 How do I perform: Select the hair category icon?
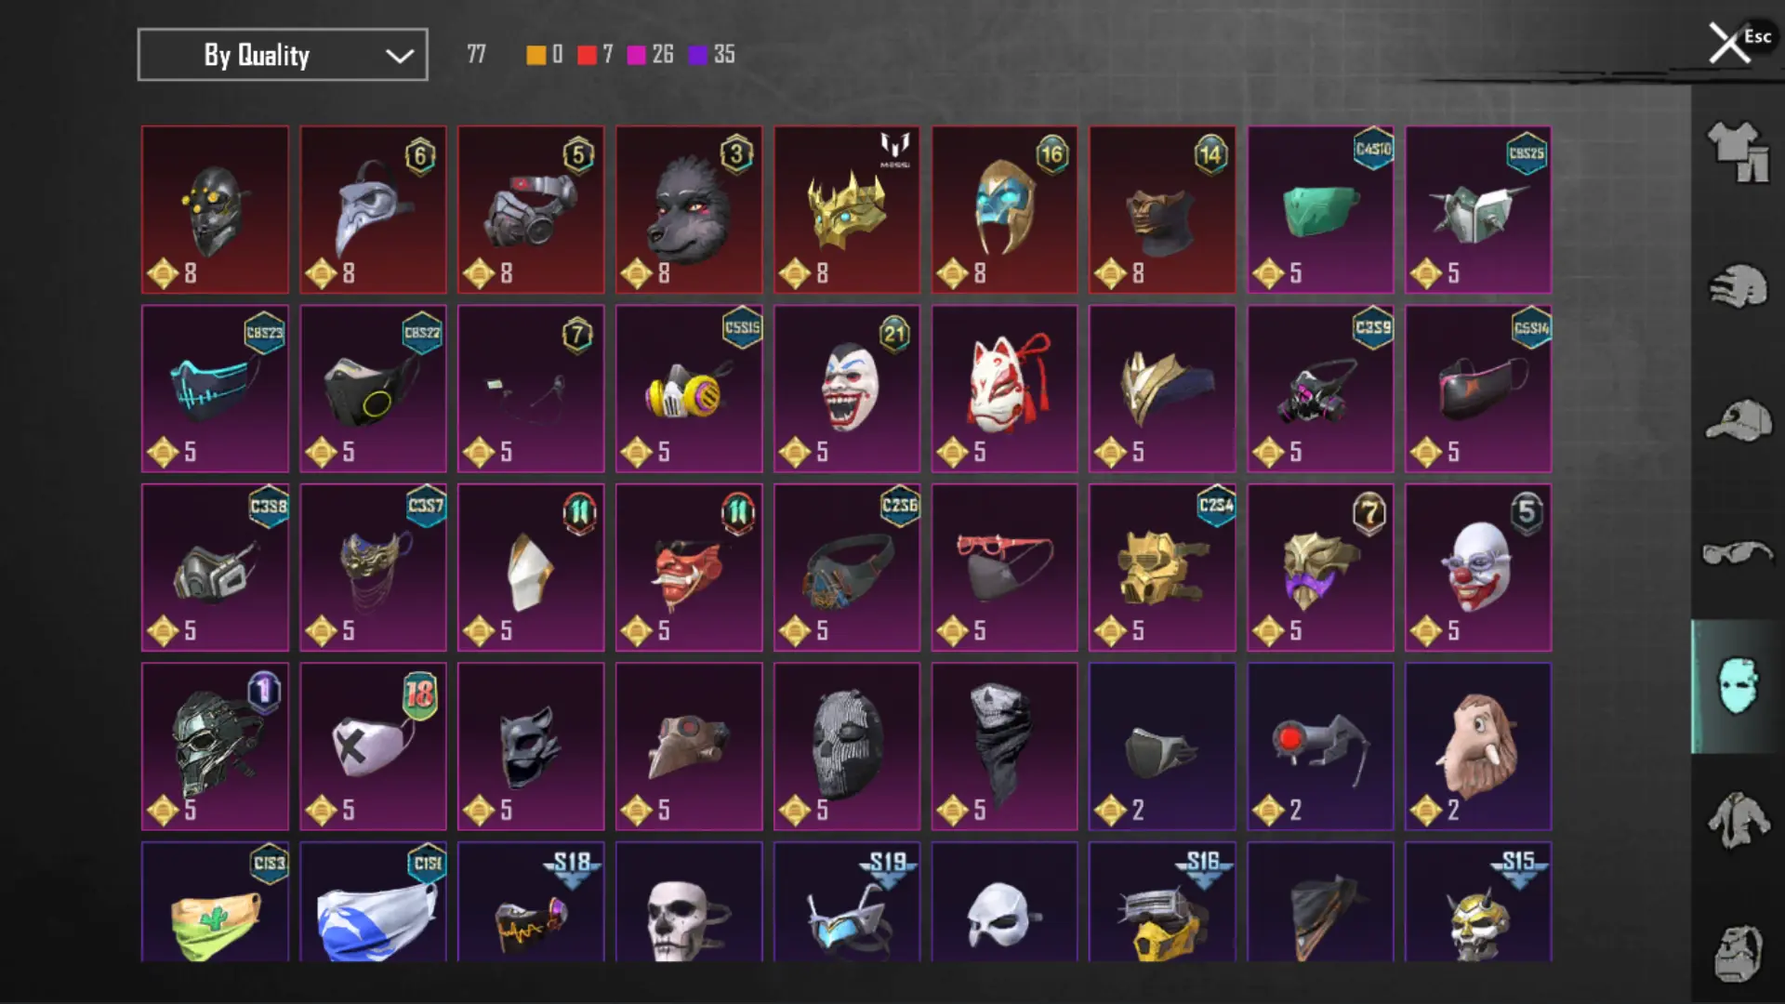1737,286
